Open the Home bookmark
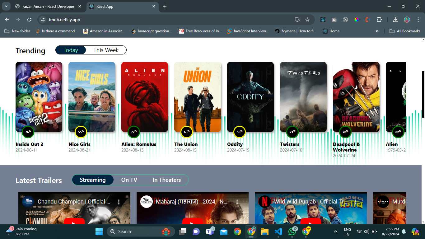Viewport: 425px width, 239px height. coord(331,31)
